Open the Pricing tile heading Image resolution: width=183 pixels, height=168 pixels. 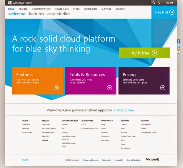click(129, 75)
